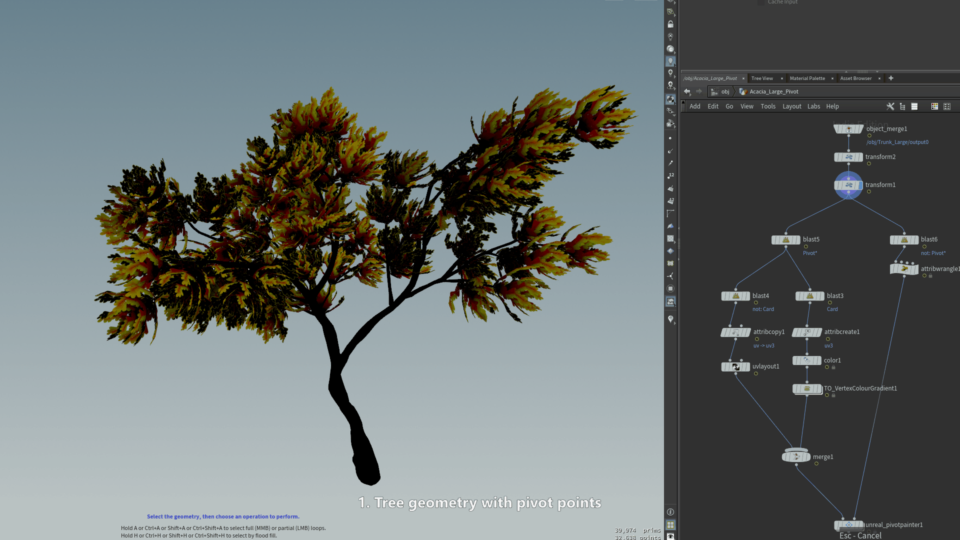Click the customize toolbar wrench icon
960x540 pixels.
890,106
